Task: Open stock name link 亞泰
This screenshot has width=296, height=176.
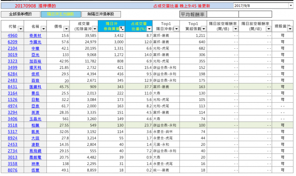Action: click(35, 106)
